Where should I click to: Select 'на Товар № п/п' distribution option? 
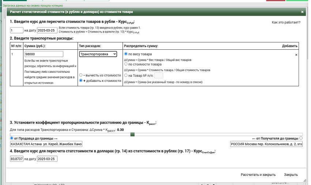tap(126, 75)
